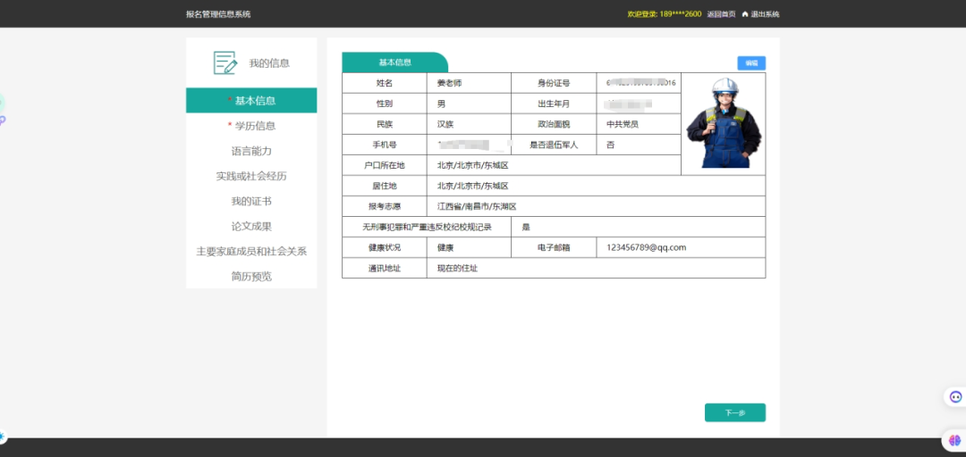The height and width of the screenshot is (457, 966).
Task: Click the value 中共党员
Action: pyautogui.click(x=623, y=124)
